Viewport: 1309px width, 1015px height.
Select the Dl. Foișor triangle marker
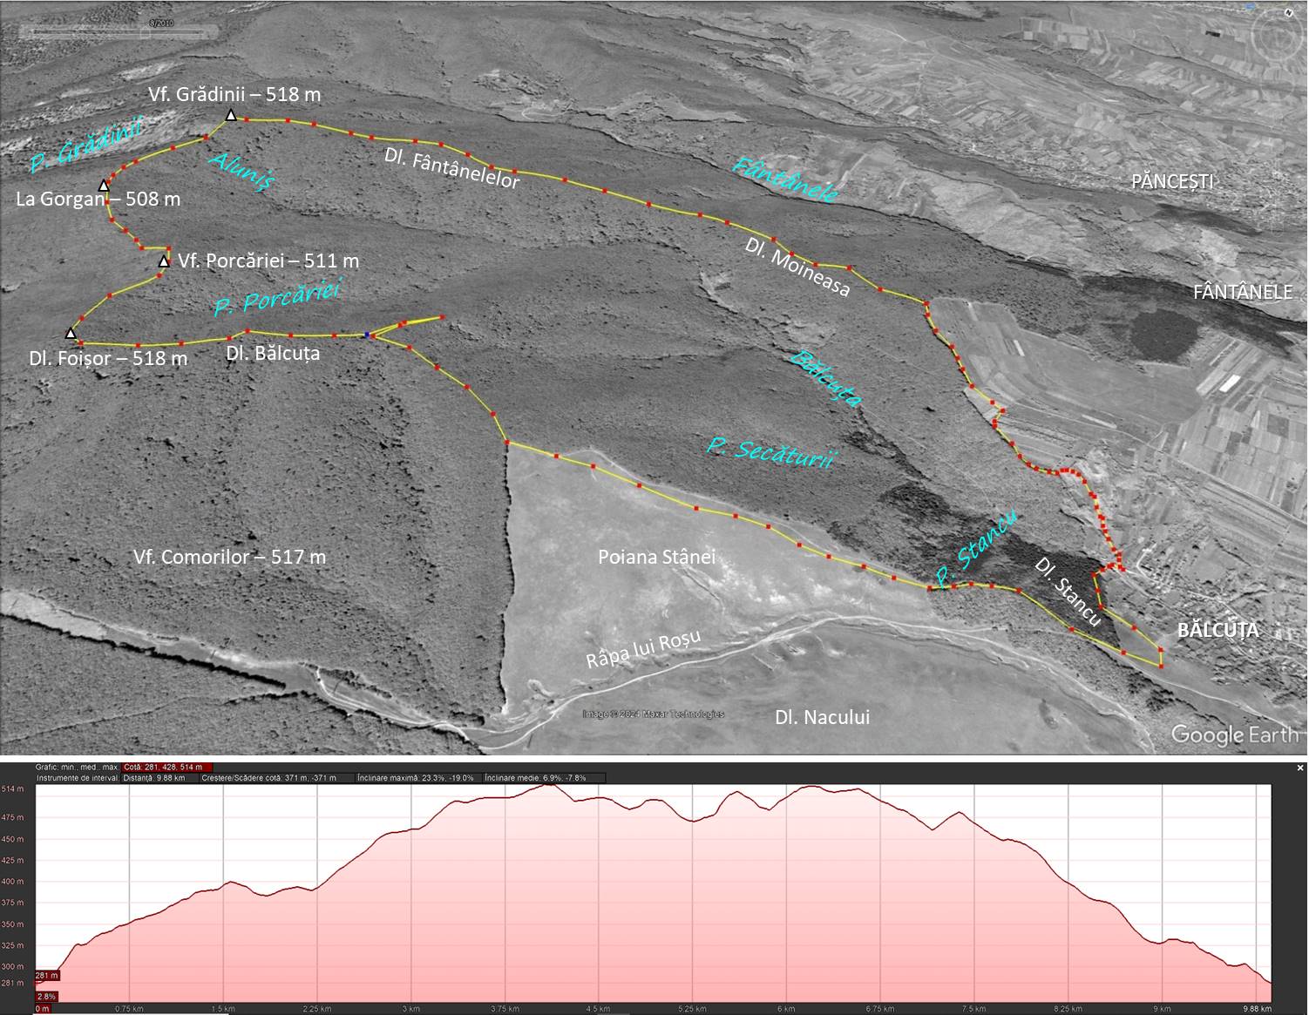71,333
